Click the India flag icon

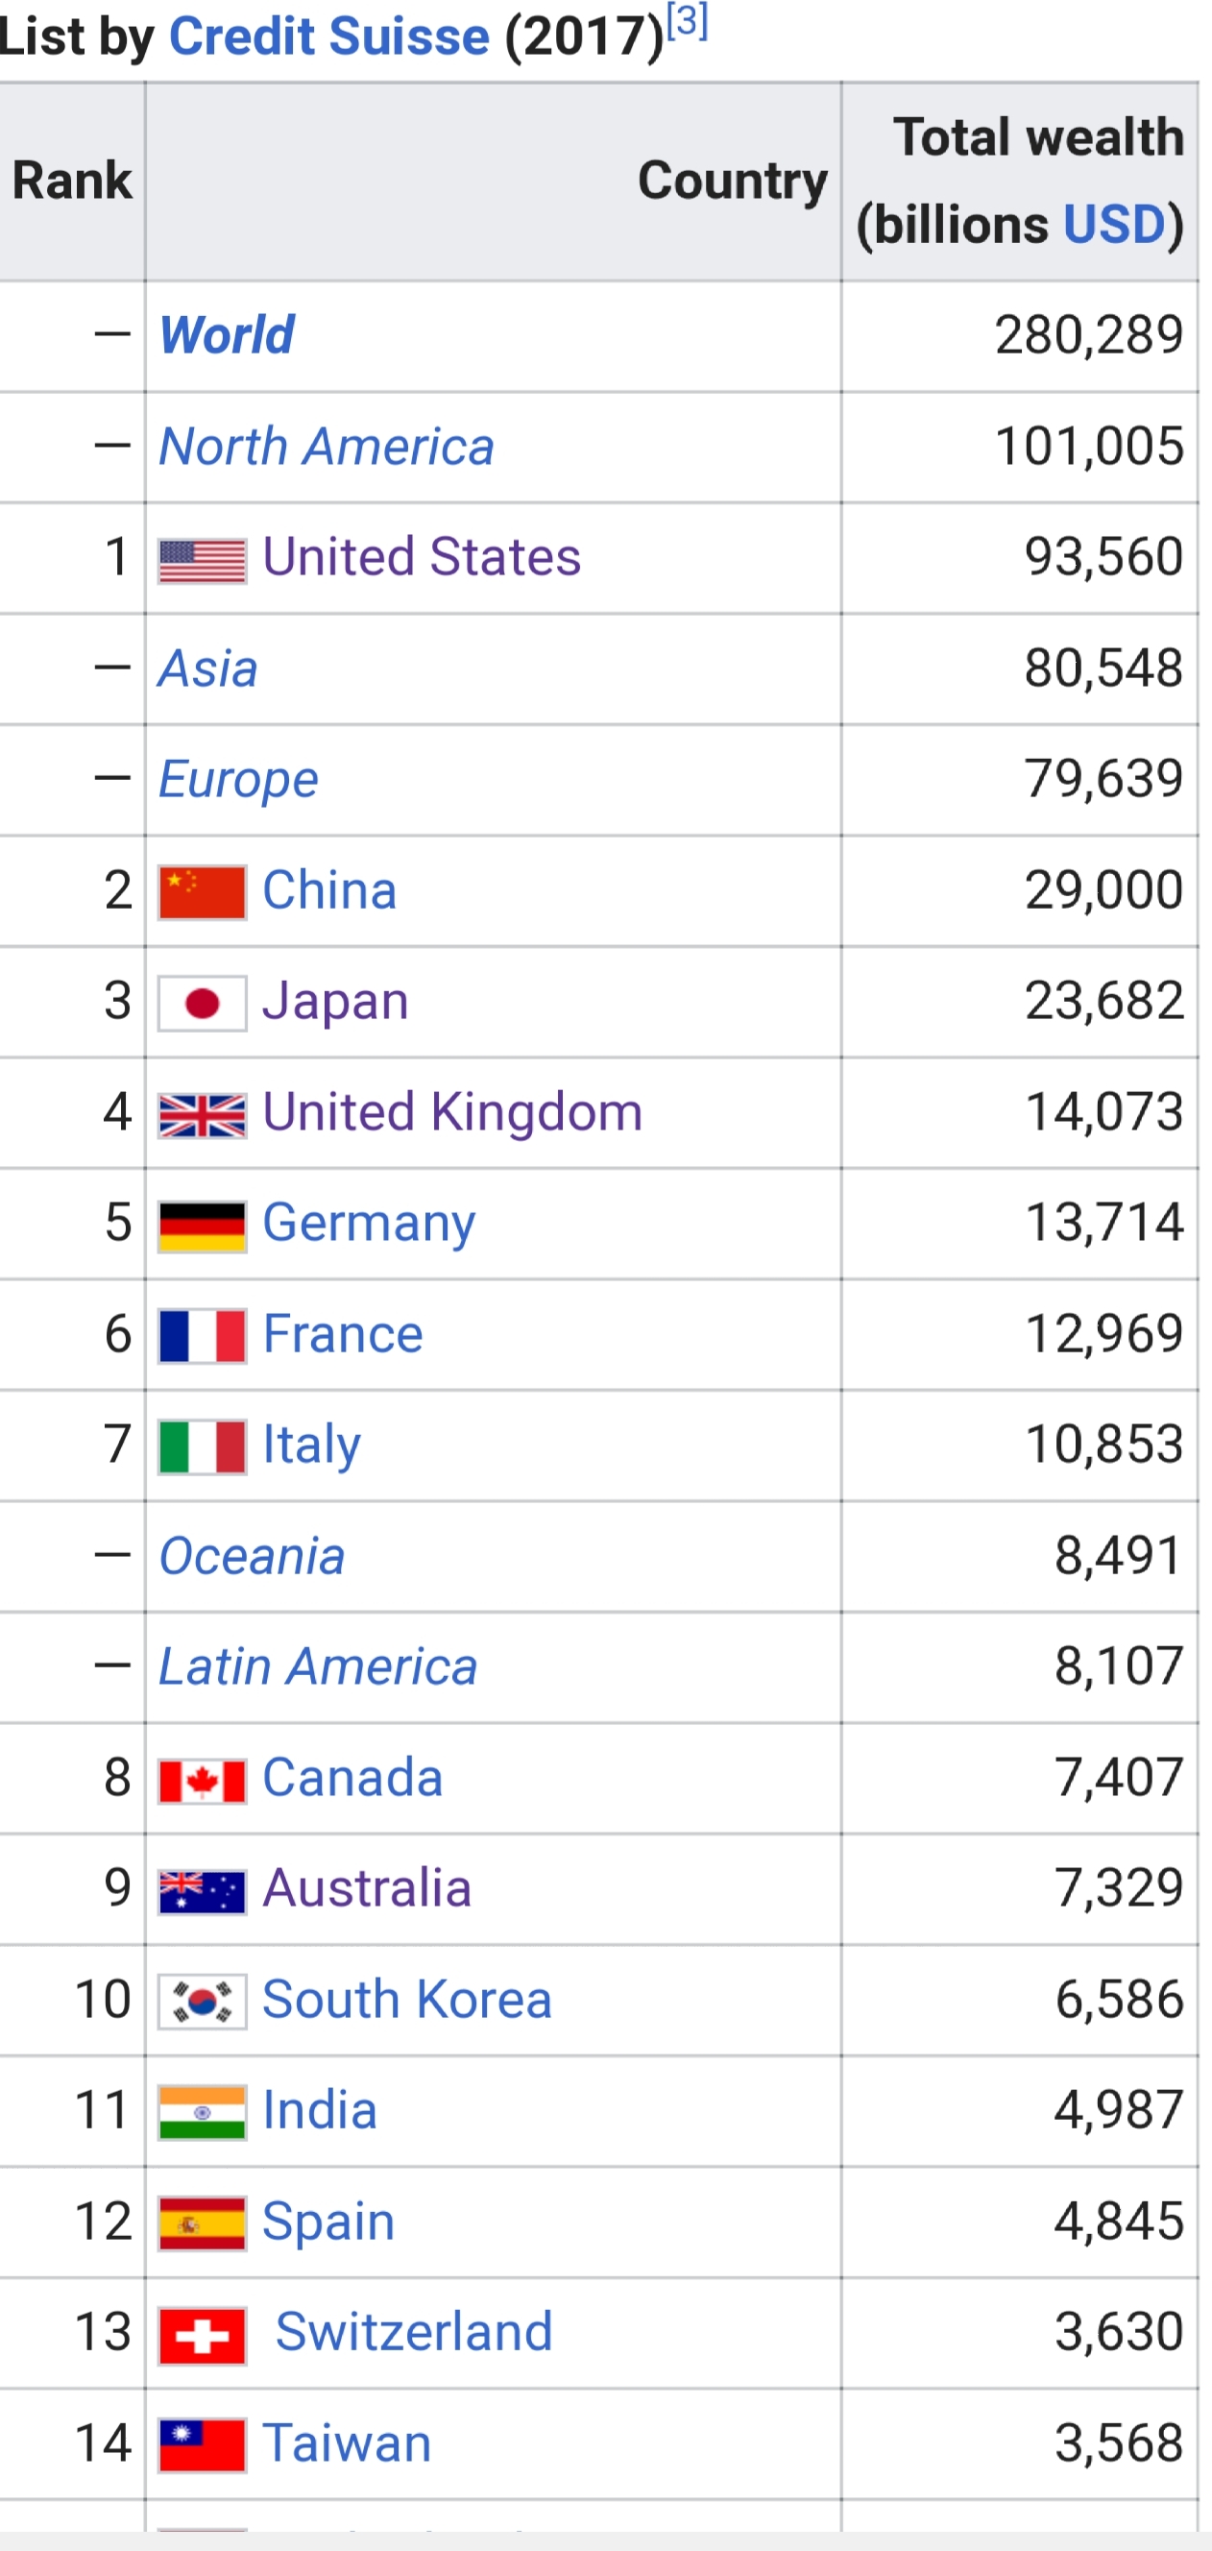click(x=202, y=2113)
